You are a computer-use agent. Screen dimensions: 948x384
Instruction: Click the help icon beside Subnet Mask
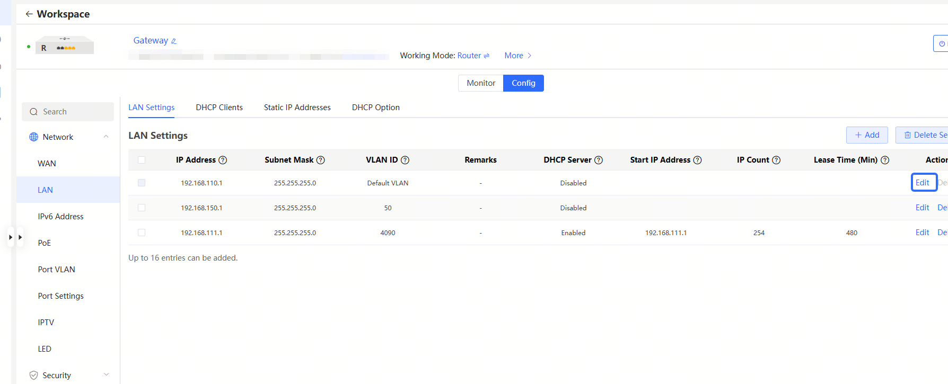320,160
